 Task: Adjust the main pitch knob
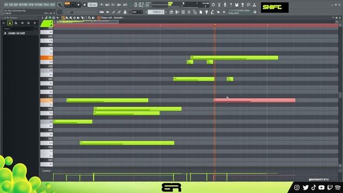[59, 12]
